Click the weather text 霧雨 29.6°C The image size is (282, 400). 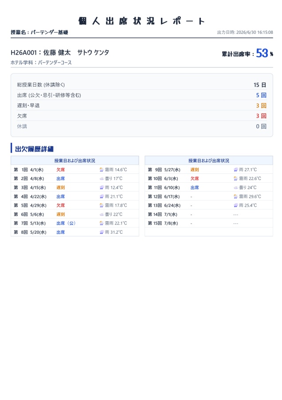[250, 196]
